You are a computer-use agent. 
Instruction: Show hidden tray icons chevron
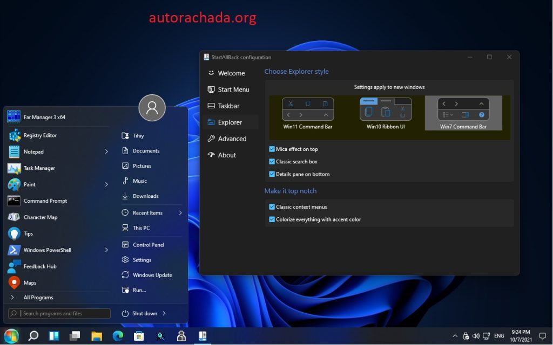pos(455,336)
